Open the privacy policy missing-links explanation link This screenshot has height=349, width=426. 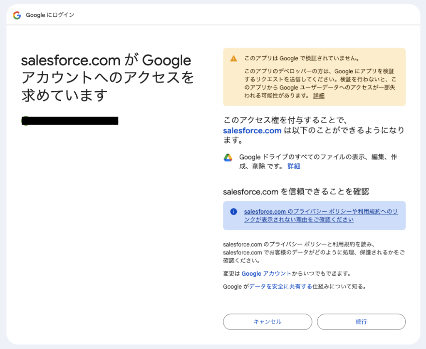pyautogui.click(x=321, y=216)
